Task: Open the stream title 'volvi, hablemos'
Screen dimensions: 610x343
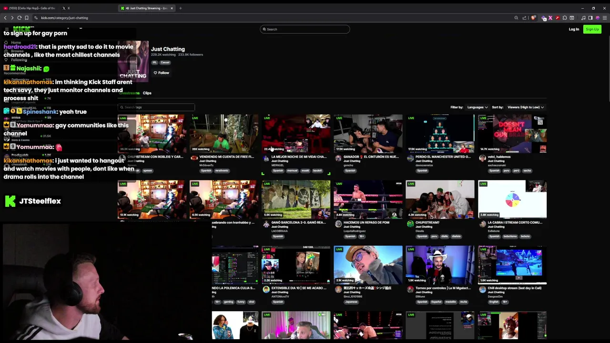Action: click(x=498, y=157)
